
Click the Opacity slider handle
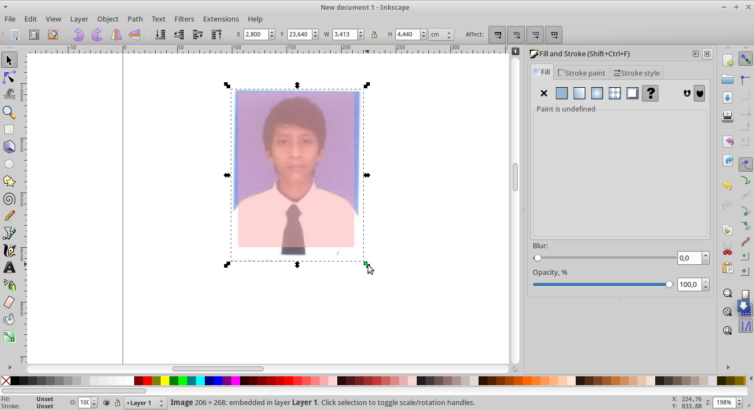click(670, 285)
